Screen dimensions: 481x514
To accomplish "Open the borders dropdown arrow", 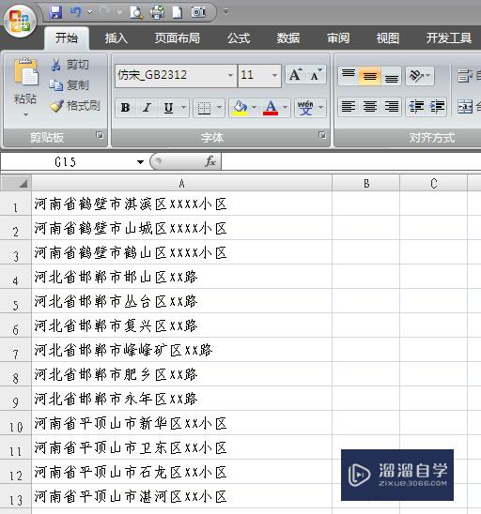I will pyautogui.click(x=219, y=108).
